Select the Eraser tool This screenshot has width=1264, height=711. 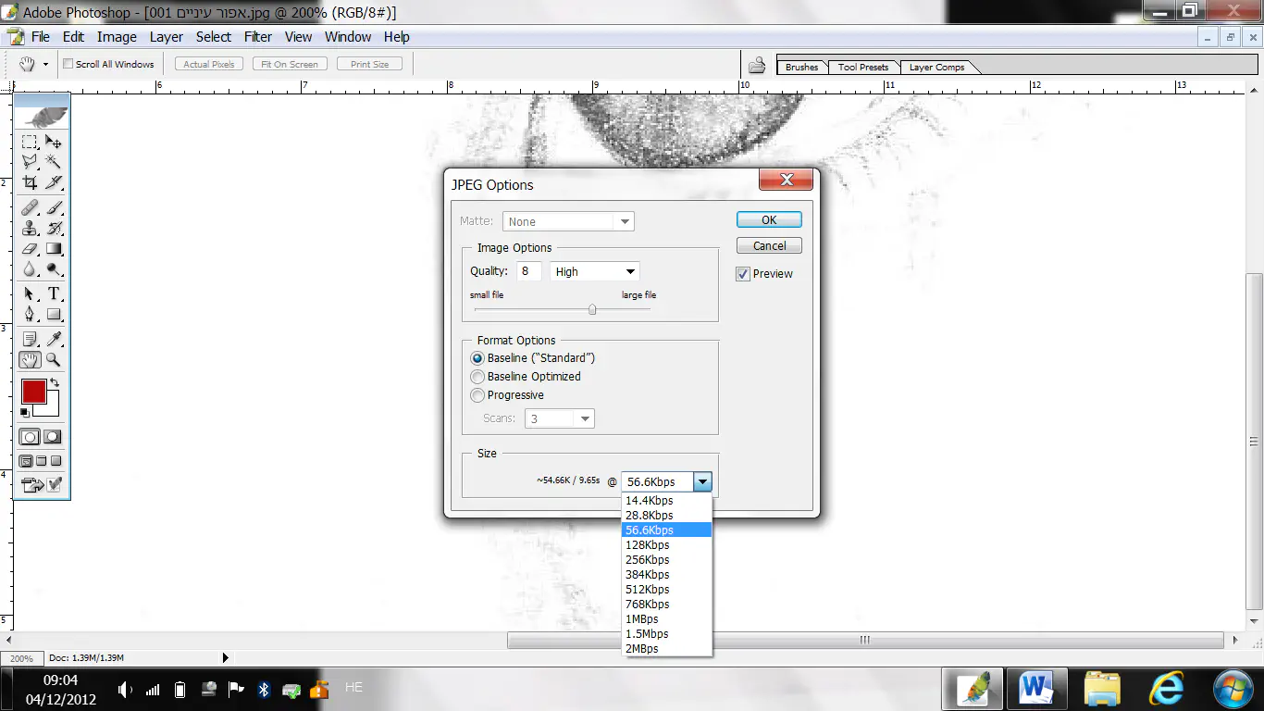[x=30, y=249]
